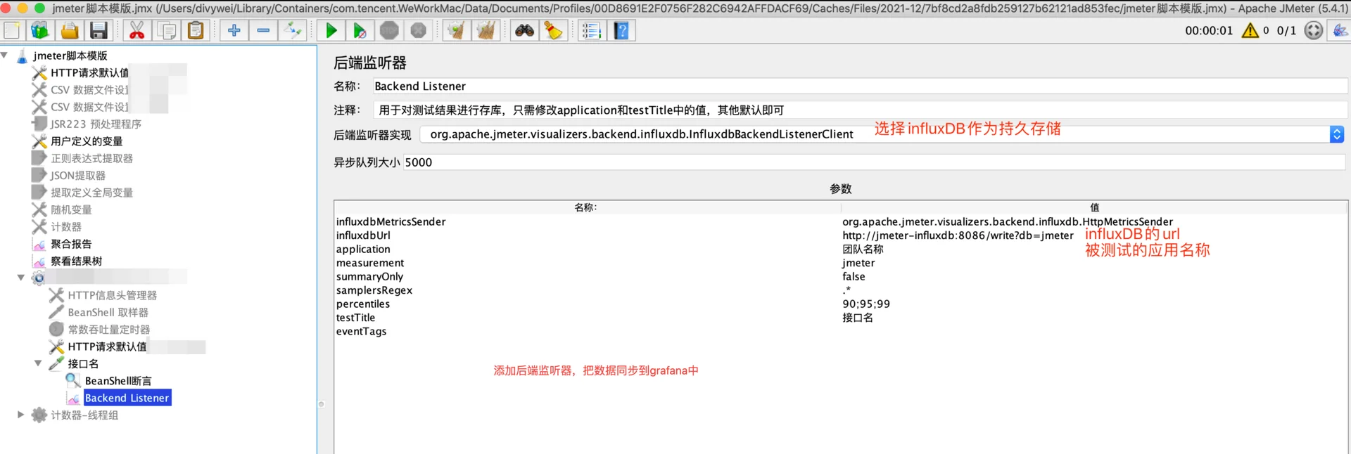
Task: Select 察看结果树 in the tree
Action: tap(77, 261)
